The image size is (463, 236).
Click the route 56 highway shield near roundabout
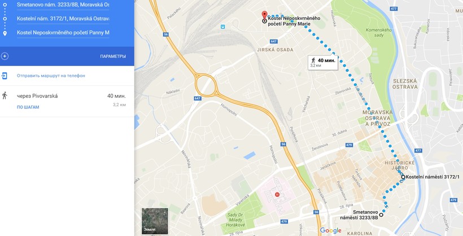pos(166,34)
